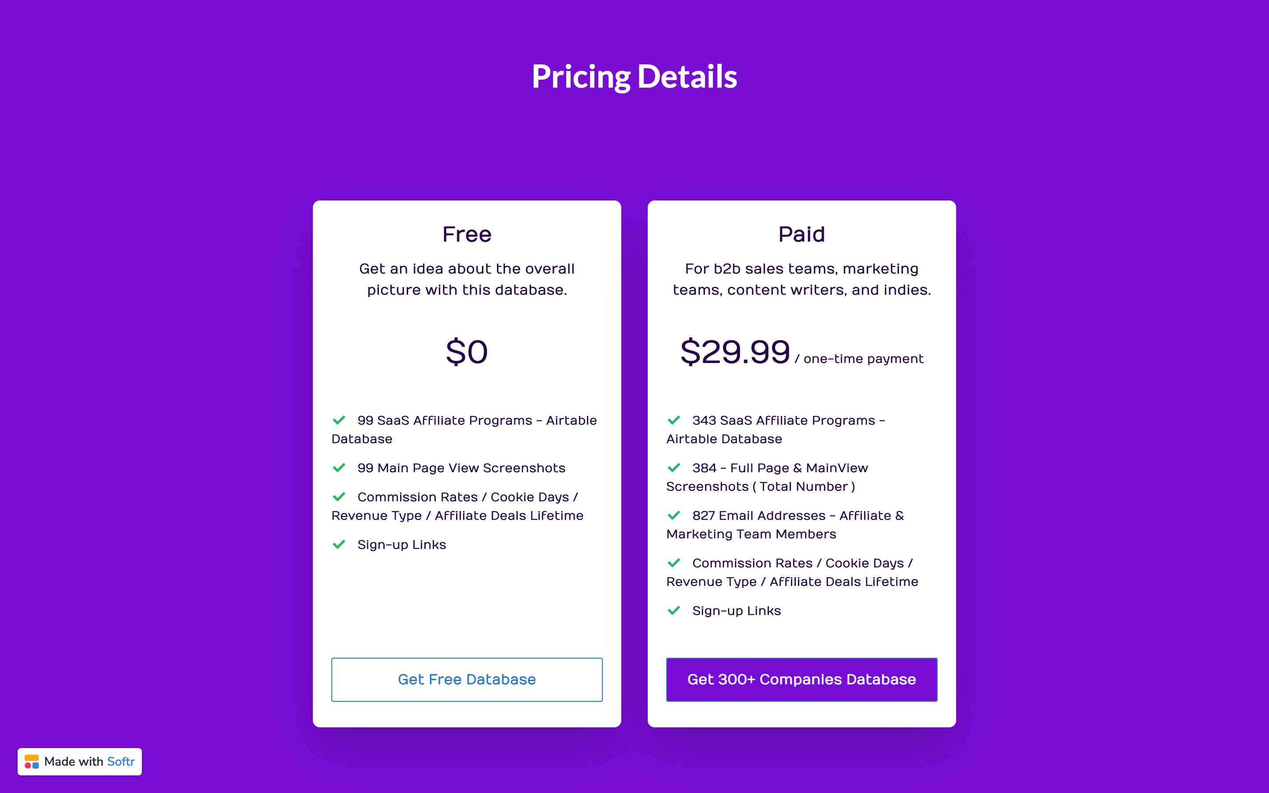The width and height of the screenshot is (1269, 793).
Task: Click the Free plan title
Action: (x=467, y=234)
